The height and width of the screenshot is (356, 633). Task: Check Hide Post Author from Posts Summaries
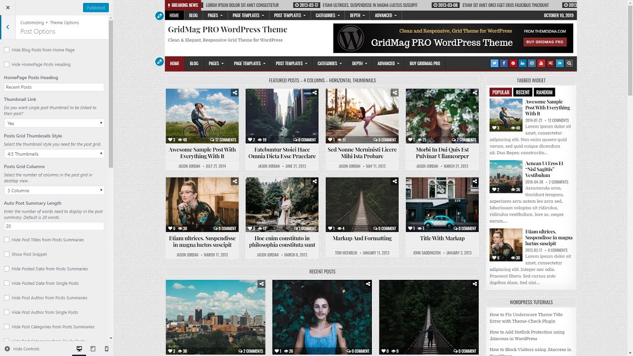click(x=6, y=298)
